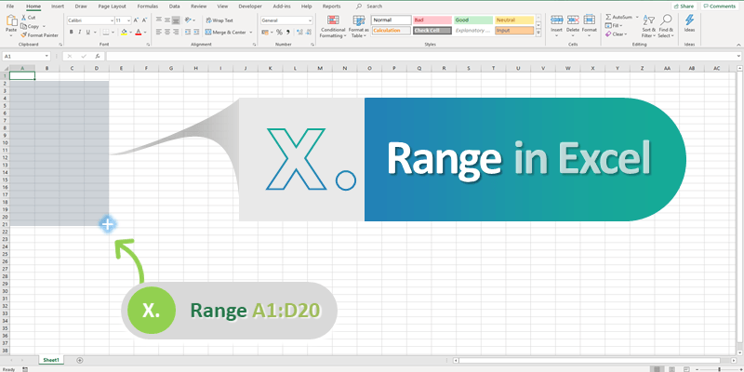Toggle Underline formatting
This screenshot has height=372, width=744.
87,33
